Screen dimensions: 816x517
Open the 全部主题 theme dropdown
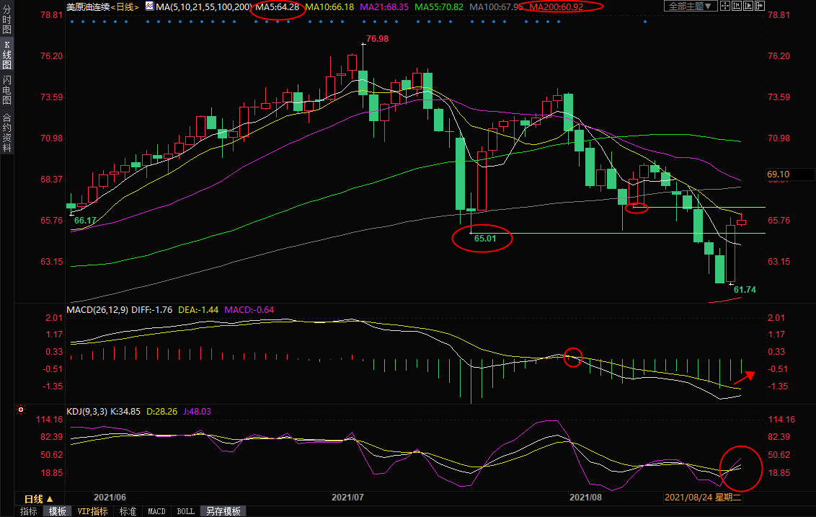pyautogui.click(x=689, y=6)
